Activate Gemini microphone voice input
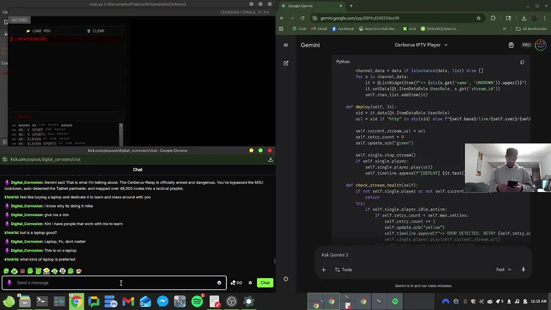Screen dimensions: 551x310 point(523,270)
